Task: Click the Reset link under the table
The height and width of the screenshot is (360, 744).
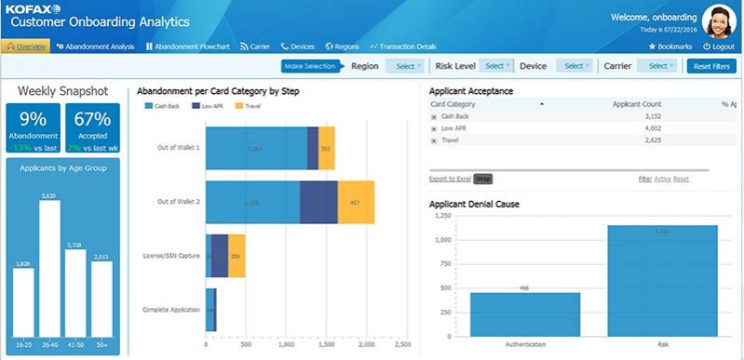Action: (x=681, y=179)
